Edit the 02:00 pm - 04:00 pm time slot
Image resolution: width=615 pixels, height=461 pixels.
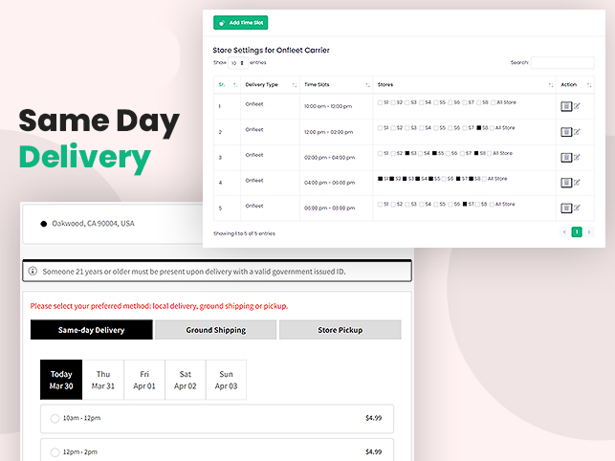pos(577,157)
